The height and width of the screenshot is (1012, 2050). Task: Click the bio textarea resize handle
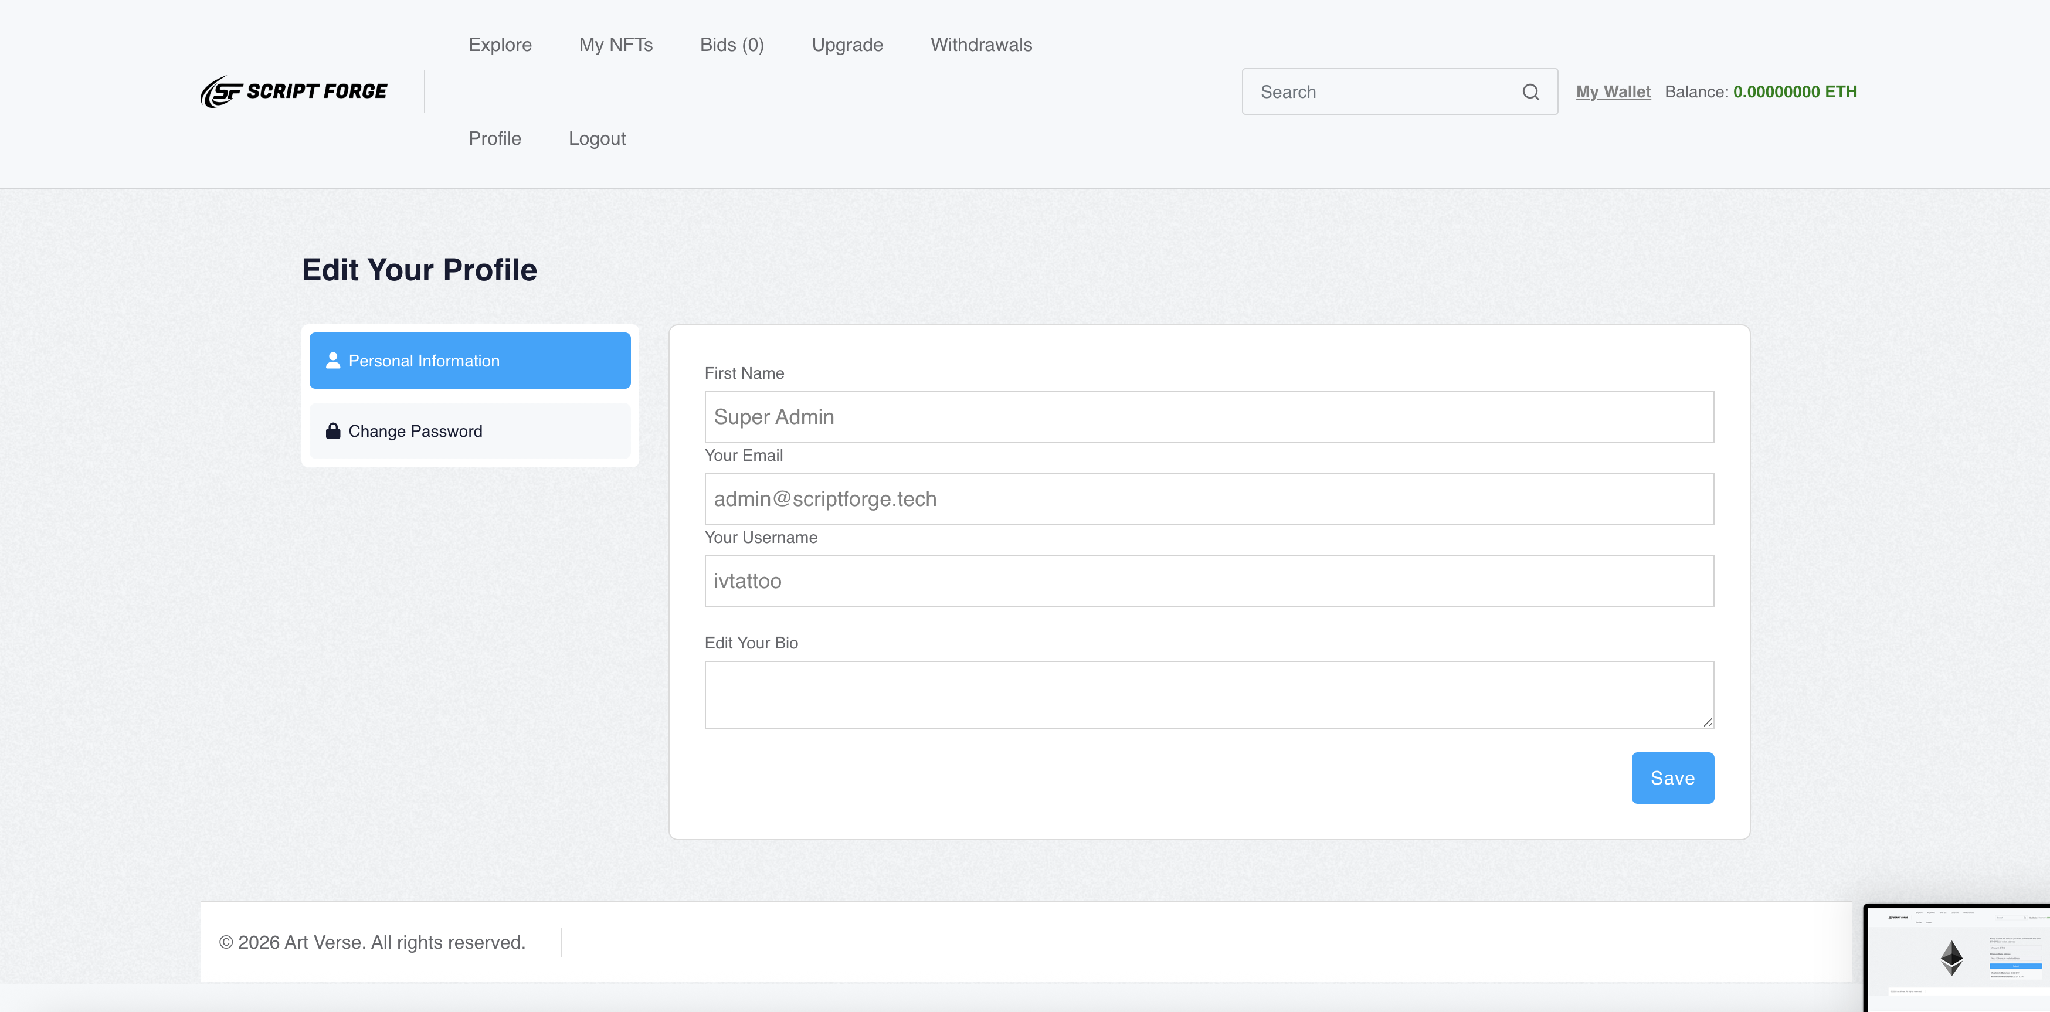[1707, 722]
